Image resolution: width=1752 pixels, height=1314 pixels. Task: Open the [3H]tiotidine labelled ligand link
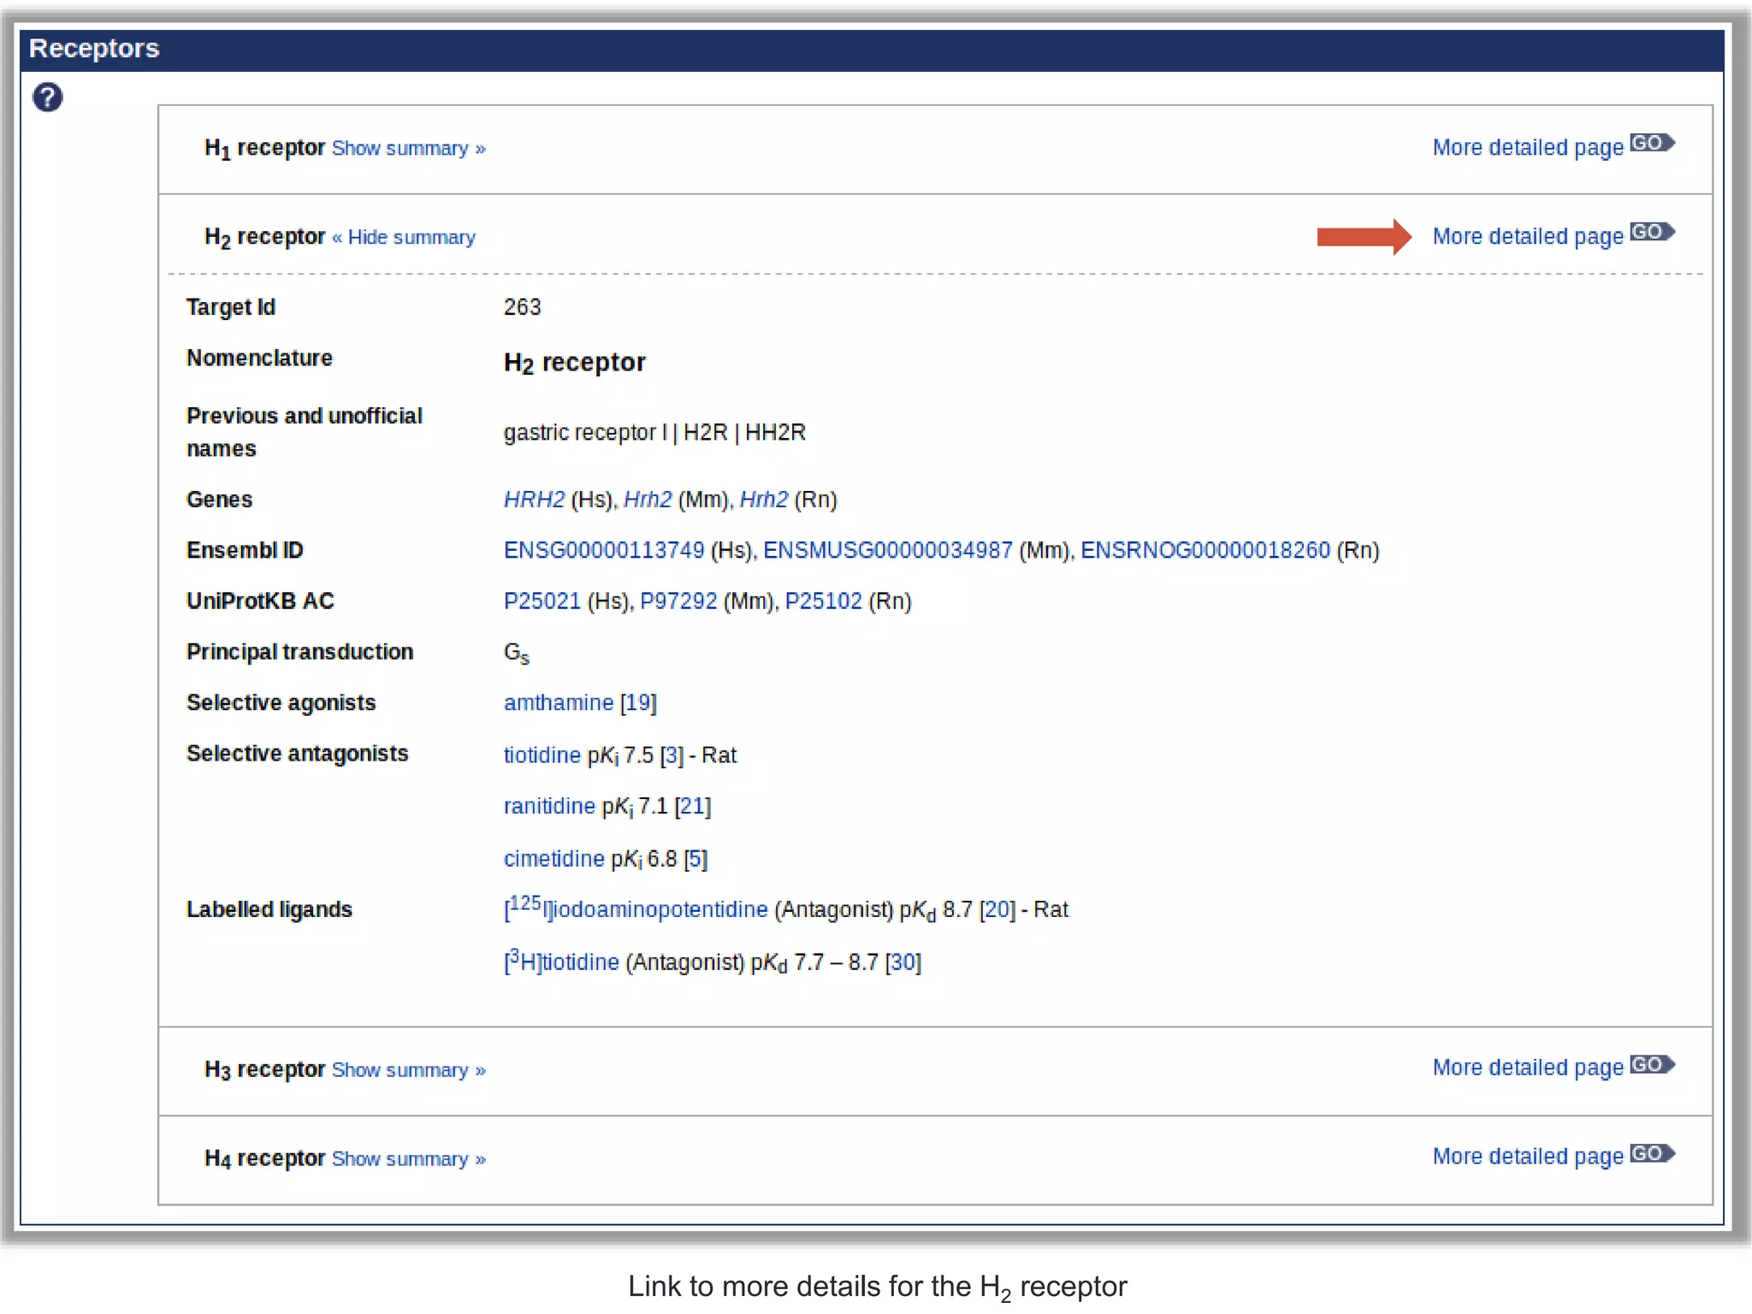click(x=561, y=961)
